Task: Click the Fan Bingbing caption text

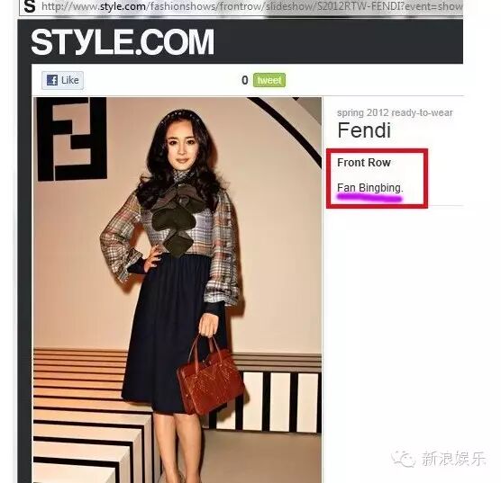Action: point(370,188)
